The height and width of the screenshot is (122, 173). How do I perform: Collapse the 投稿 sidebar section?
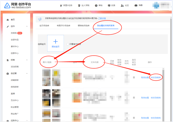27,60
